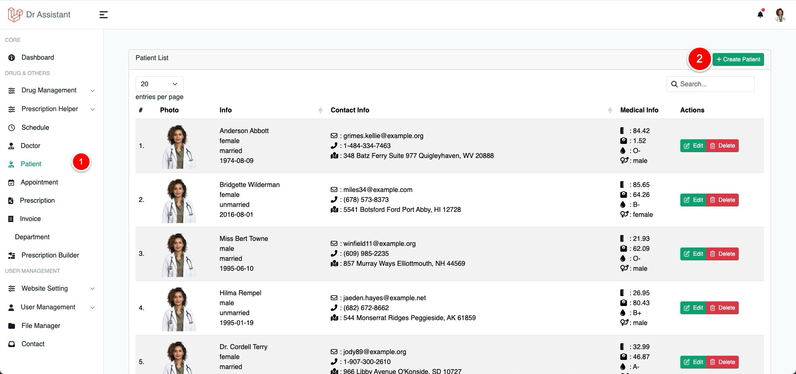Image resolution: width=796 pixels, height=374 pixels.
Task: Open the Invoice menu item
Action: tap(30, 219)
